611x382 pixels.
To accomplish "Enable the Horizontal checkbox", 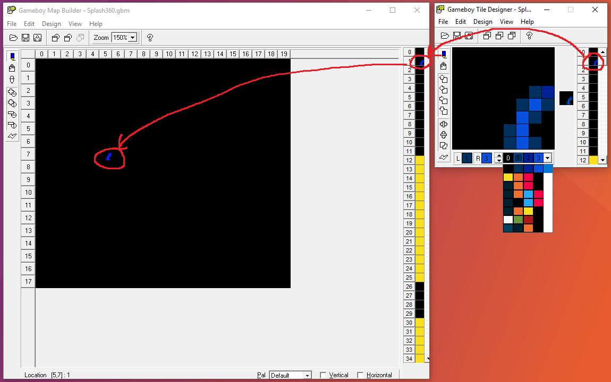I will tap(360, 375).
